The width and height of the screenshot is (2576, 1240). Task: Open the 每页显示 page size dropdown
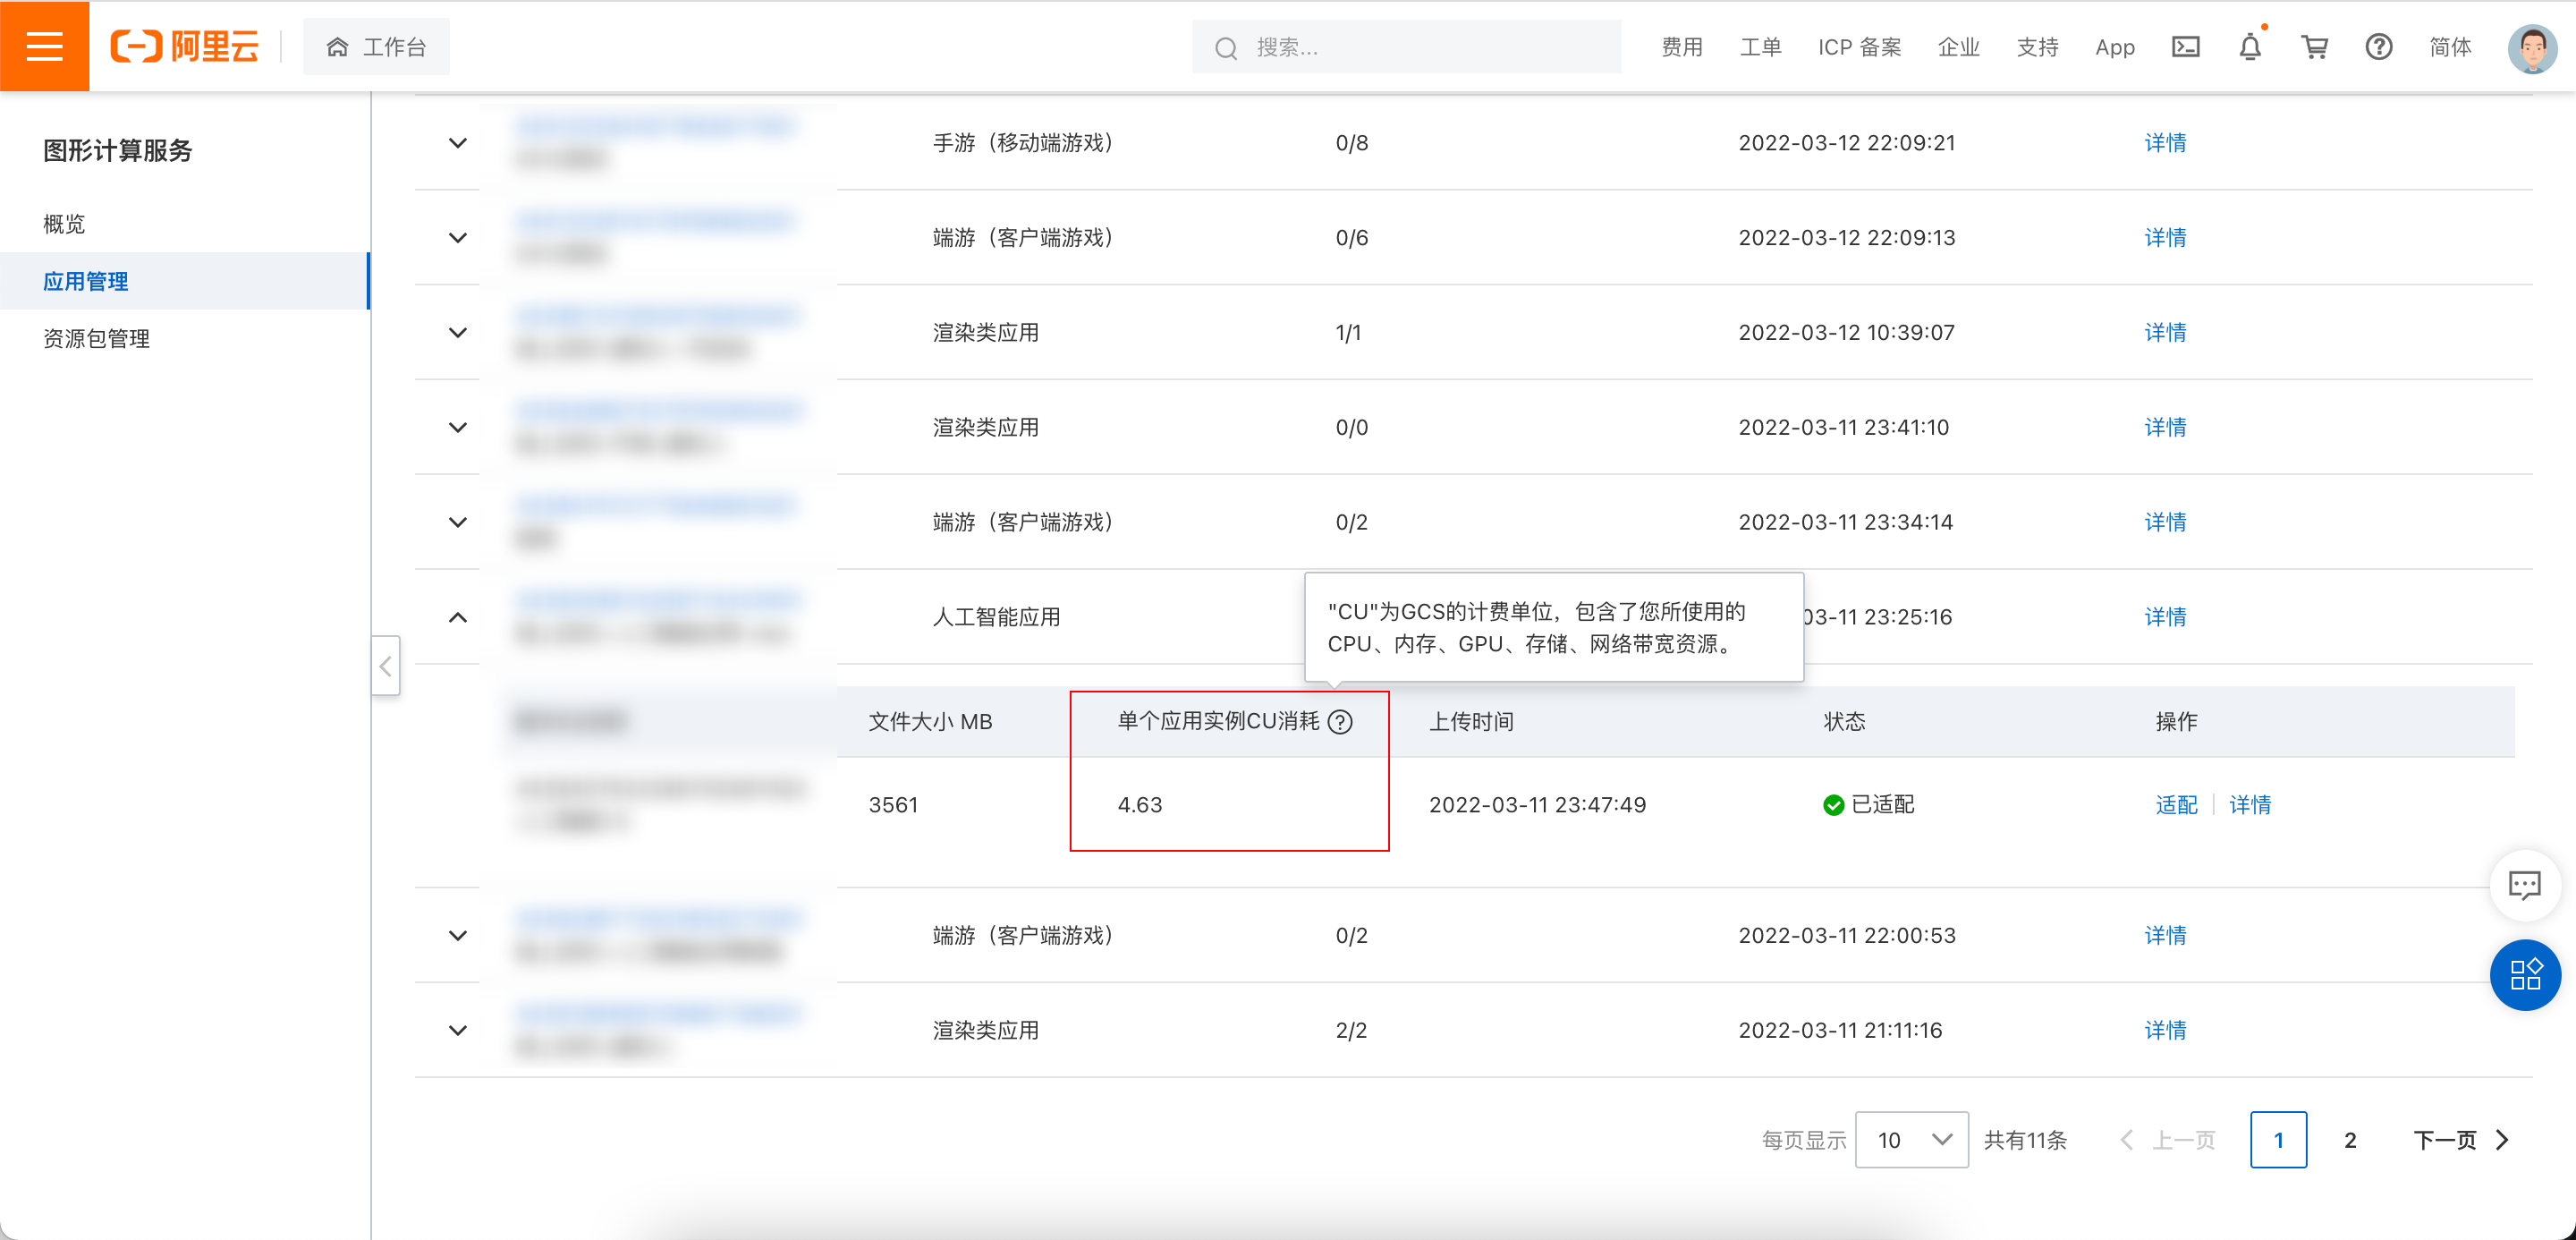(x=1911, y=1140)
